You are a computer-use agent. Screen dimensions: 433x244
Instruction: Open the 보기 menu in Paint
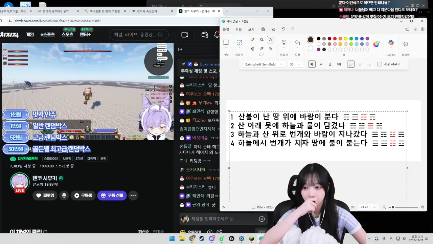coord(251,29)
